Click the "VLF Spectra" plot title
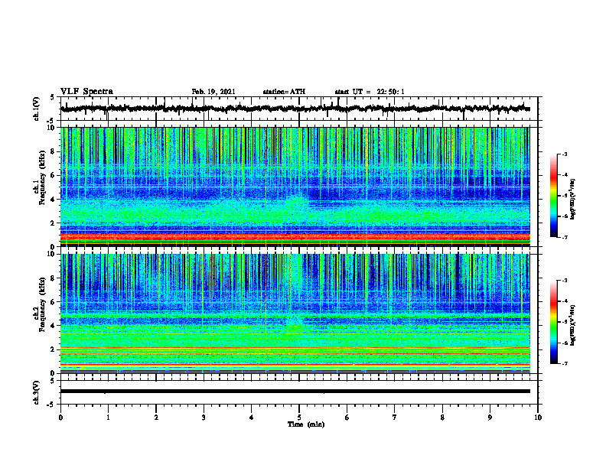606x468 pixels. coord(86,92)
